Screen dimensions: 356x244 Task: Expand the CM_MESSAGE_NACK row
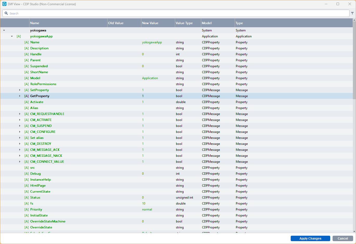tap(20, 156)
